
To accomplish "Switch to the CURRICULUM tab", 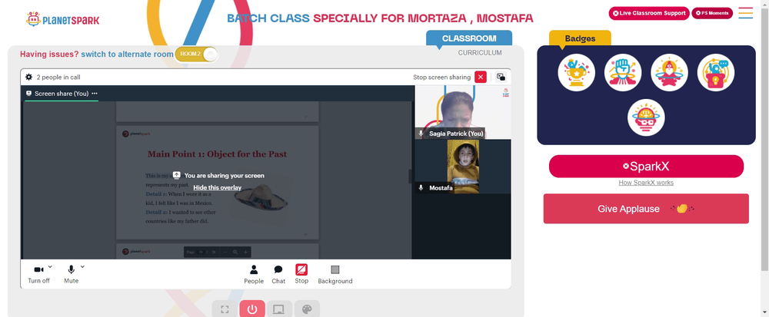I will (480, 53).
